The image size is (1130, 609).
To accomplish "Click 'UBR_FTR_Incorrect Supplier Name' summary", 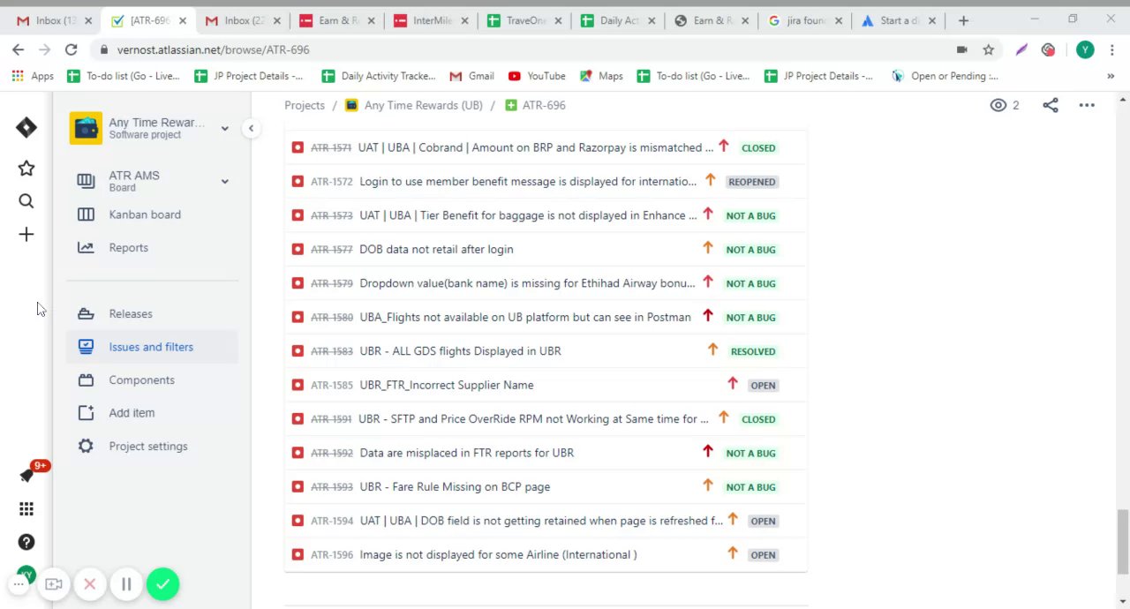I will [447, 386].
